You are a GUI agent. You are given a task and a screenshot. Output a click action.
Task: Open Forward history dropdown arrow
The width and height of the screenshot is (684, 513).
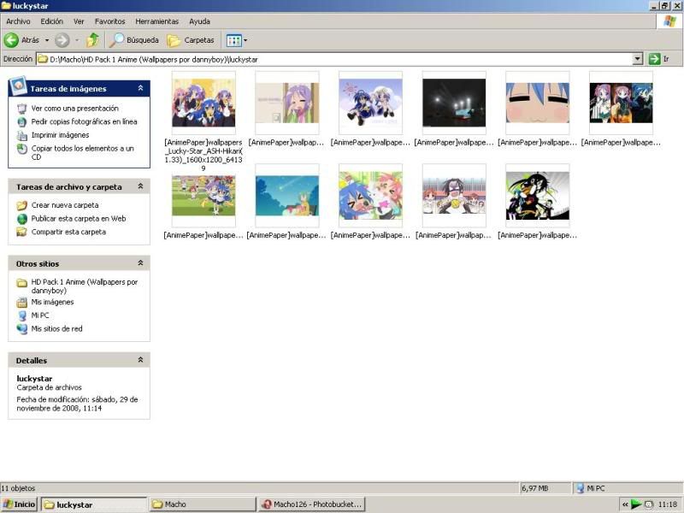[x=77, y=40]
